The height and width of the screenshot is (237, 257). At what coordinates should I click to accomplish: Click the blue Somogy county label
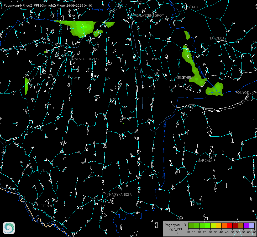point(164,173)
